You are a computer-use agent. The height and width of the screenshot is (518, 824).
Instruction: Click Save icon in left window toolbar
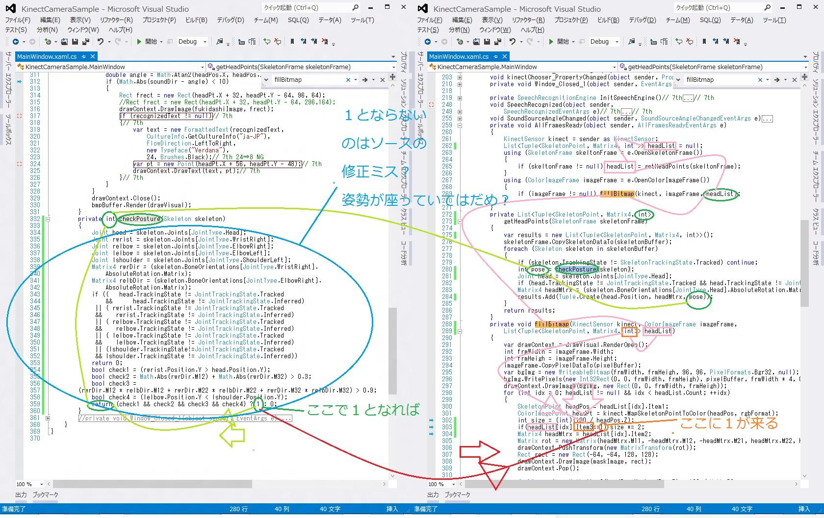pos(76,42)
